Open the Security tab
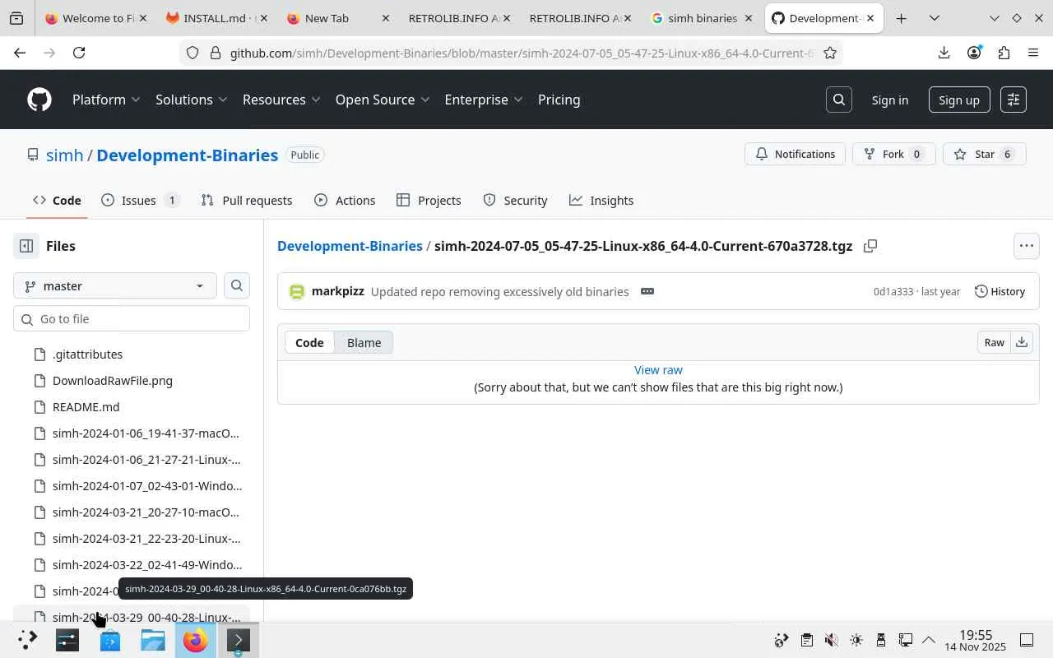1053x658 pixels. [515, 200]
